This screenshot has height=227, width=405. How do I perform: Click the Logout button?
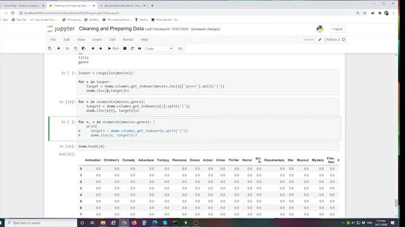tap(337, 29)
